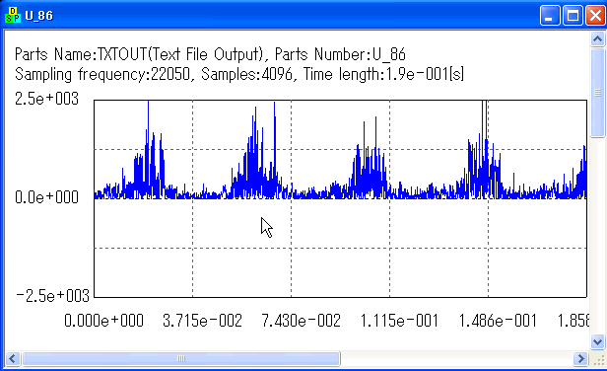Click the Sampling frequency:22050 info text

pos(102,74)
